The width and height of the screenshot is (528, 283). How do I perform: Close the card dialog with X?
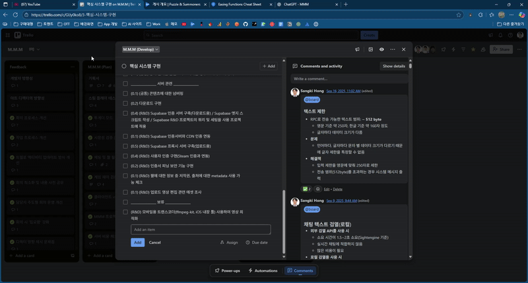click(404, 49)
